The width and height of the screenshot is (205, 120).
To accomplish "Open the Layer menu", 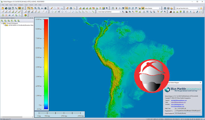I will pos(26,5).
